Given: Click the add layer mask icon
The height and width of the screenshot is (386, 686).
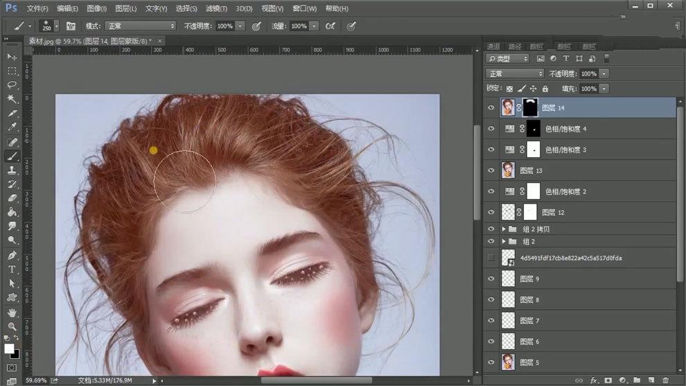Looking at the screenshot, I should tap(608, 380).
